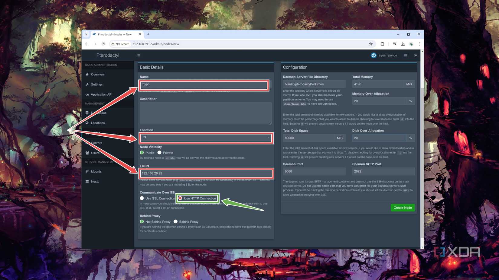This screenshot has width=499, height=280.
Task: Click the Memory Over-Allocation field
Action: pyautogui.click(x=379, y=101)
